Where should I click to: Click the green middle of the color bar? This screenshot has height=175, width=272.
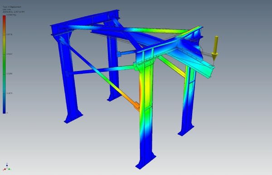4,64
